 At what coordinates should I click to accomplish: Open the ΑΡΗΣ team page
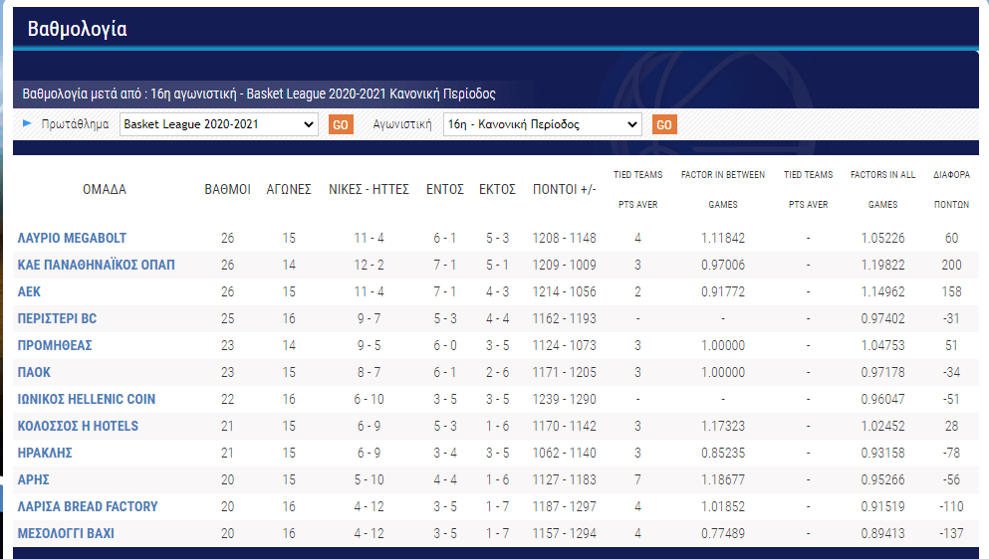[33, 479]
